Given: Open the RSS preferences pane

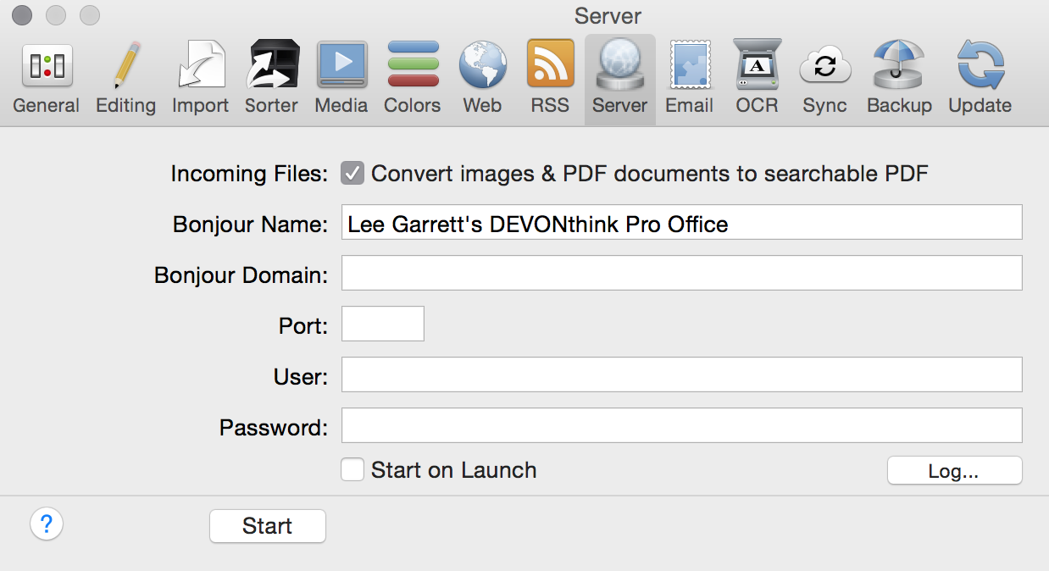Looking at the screenshot, I should pyautogui.click(x=550, y=78).
